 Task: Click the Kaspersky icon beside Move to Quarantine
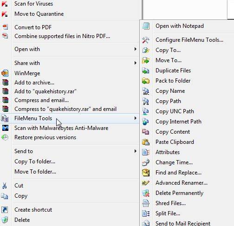tap(5, 14)
